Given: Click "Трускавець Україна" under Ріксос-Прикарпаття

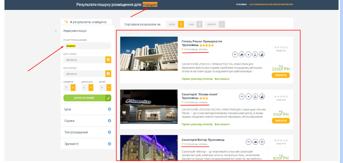Looking at the screenshot, I should 195,49.
